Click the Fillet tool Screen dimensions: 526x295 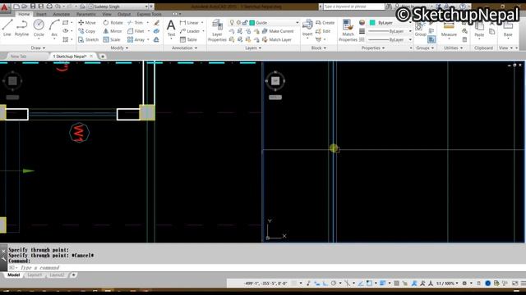click(x=136, y=31)
